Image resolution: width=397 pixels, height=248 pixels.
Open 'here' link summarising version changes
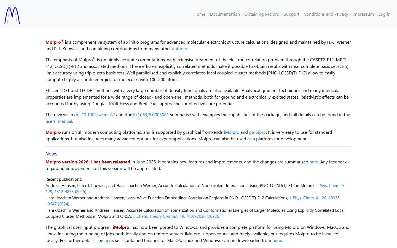pos(314,162)
